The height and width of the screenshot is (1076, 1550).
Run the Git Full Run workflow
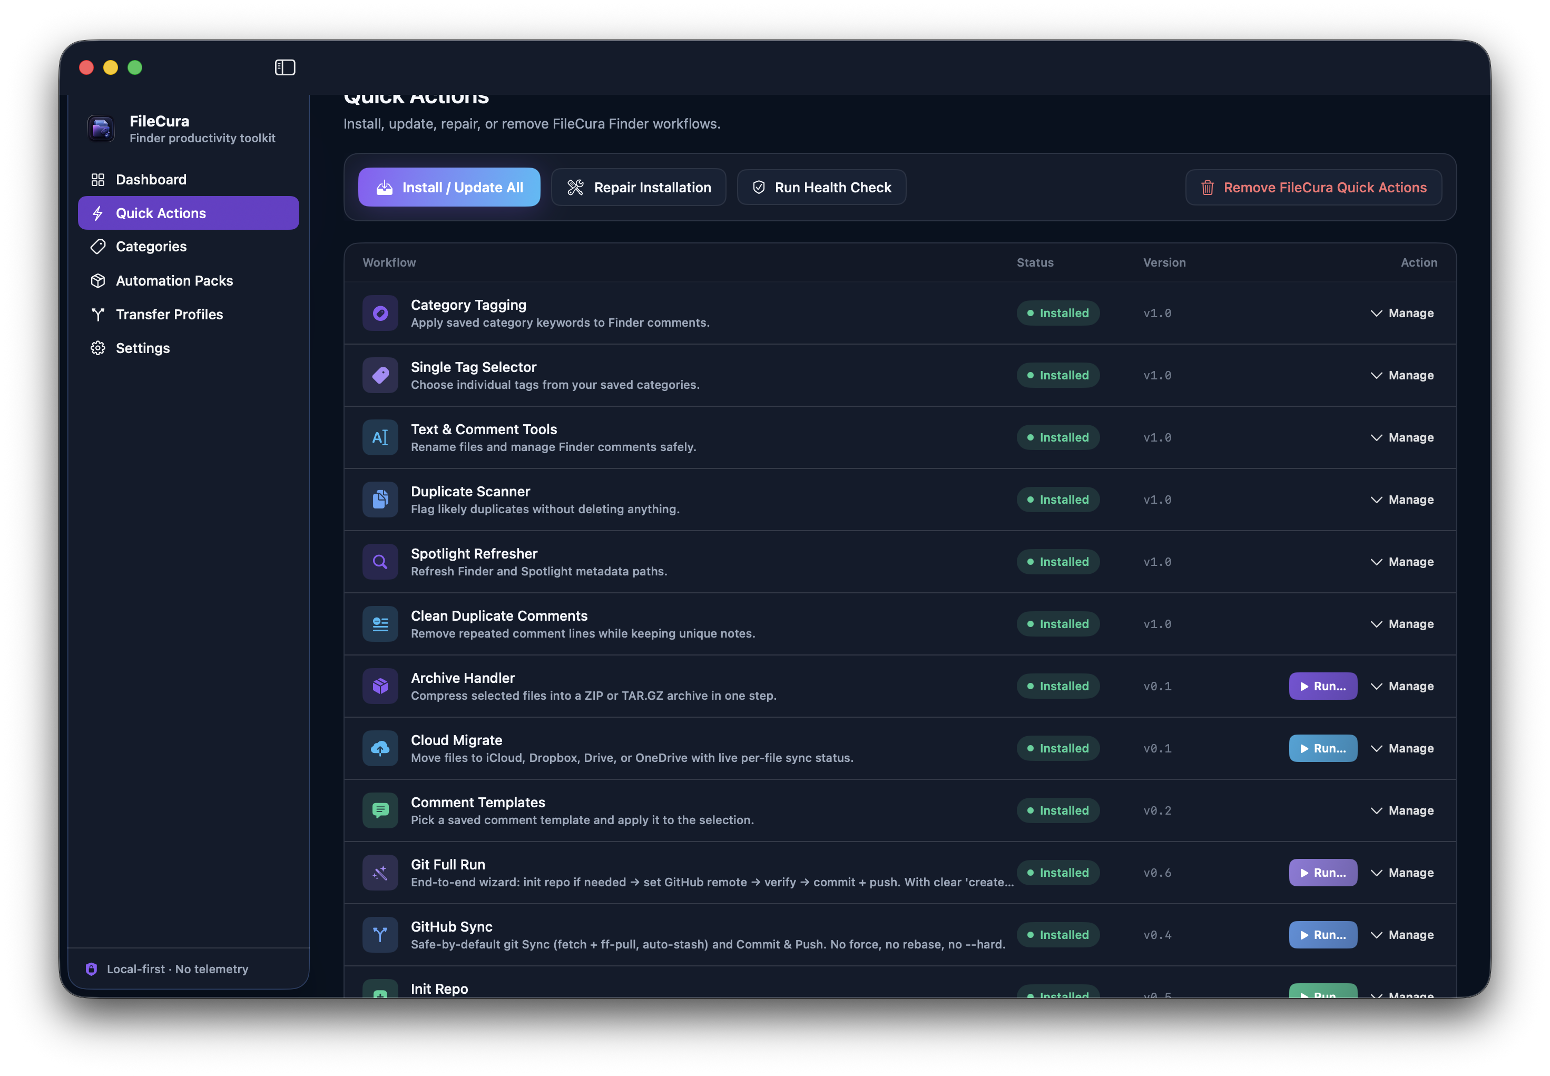point(1323,873)
